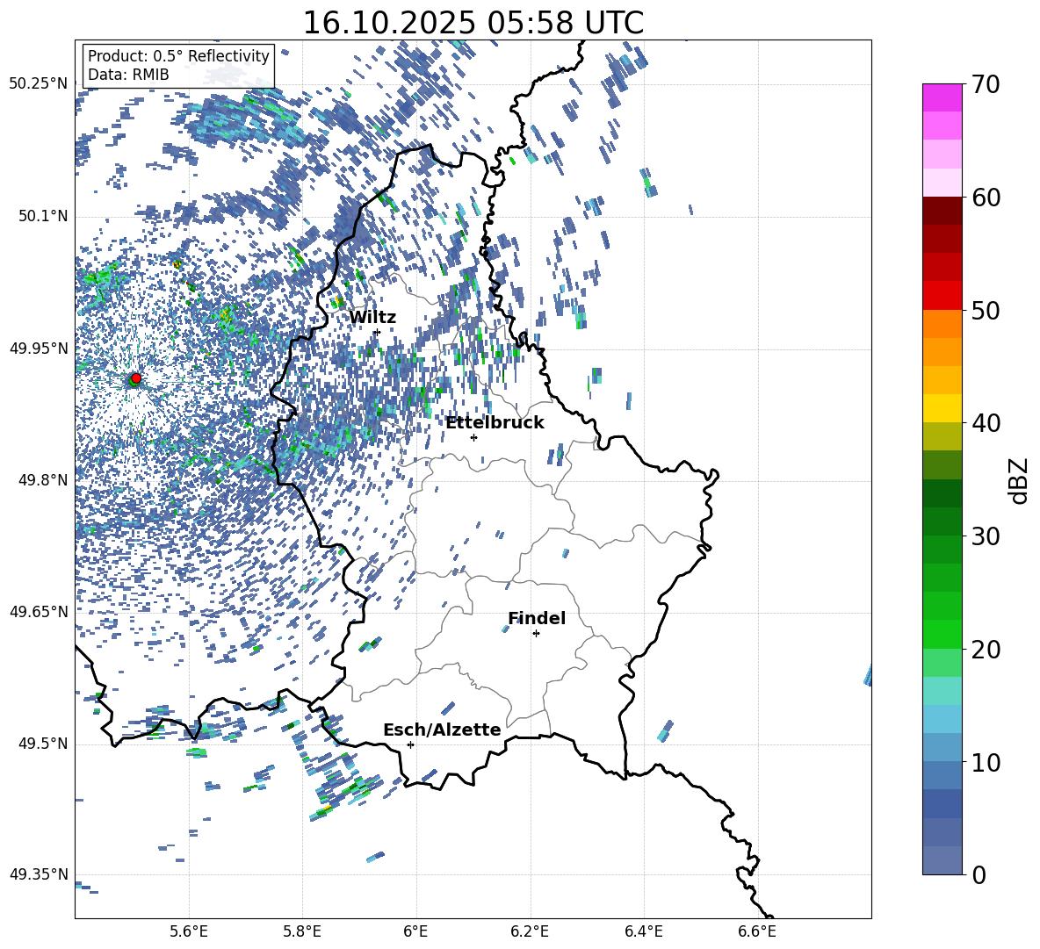Click the Wiltz city label

(372, 317)
